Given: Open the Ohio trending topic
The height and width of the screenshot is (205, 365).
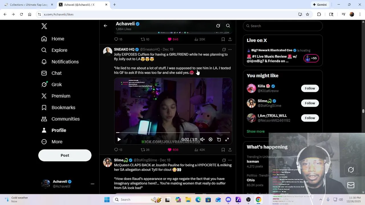Looking at the screenshot, I should [251, 180].
